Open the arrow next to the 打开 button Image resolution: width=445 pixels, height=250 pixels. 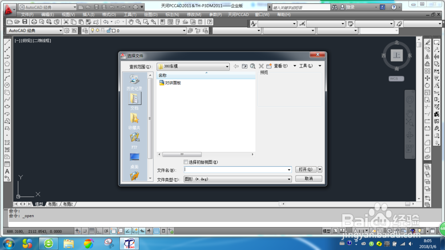click(320, 169)
